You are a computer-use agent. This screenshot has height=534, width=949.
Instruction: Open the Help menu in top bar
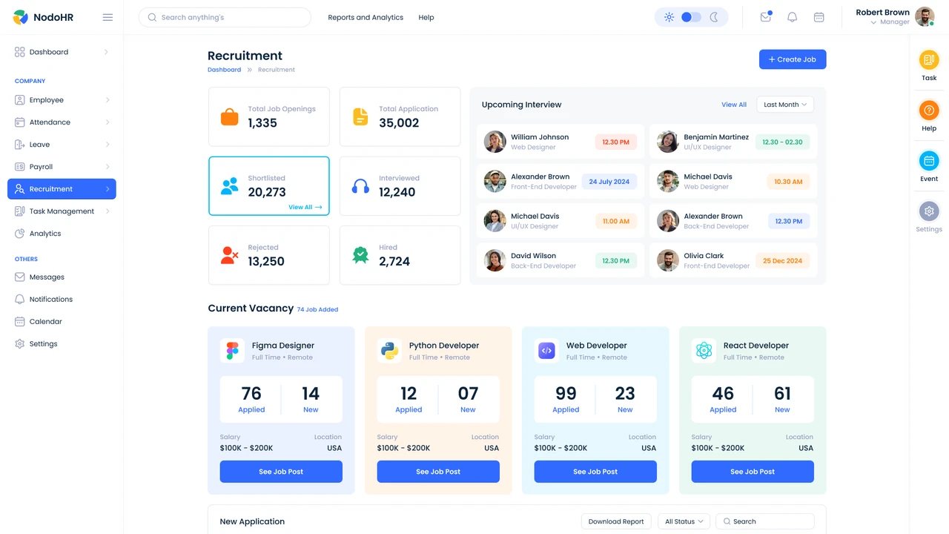point(426,17)
